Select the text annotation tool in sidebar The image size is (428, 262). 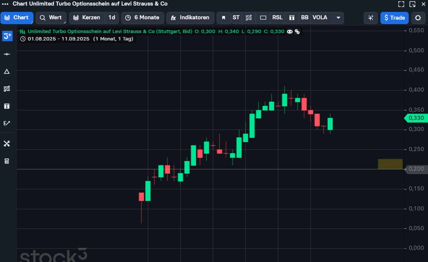[7, 106]
